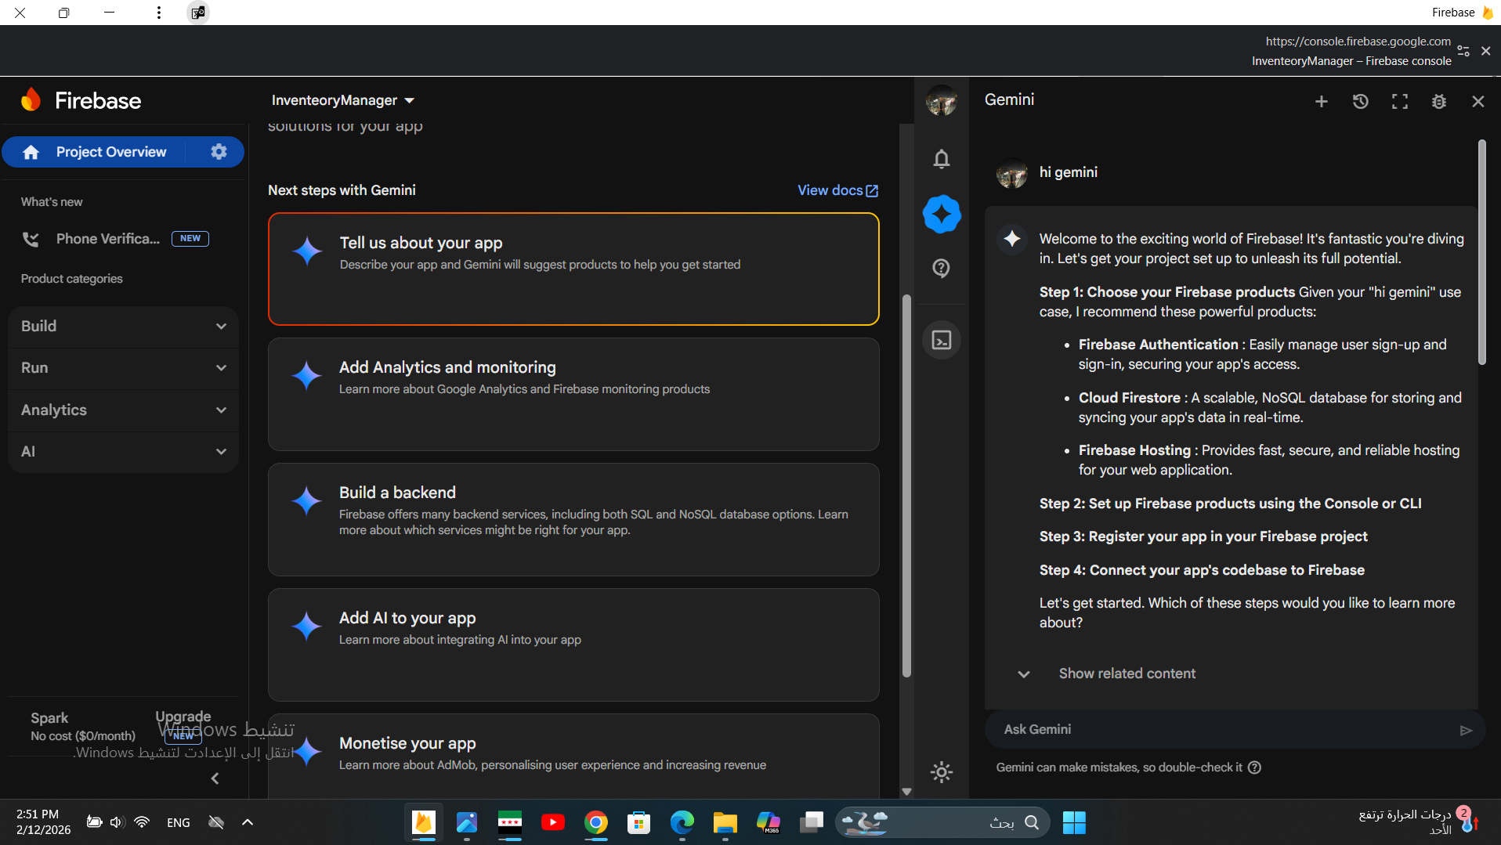This screenshot has height=845, width=1501.
Task: Start a new Gemini chat
Action: click(x=1321, y=101)
